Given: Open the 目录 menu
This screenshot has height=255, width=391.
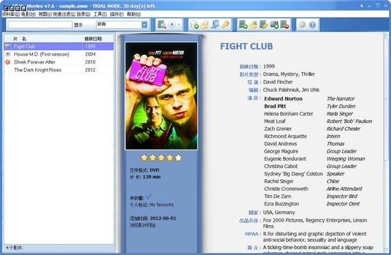Looking at the screenshot, I should [x=84, y=14].
